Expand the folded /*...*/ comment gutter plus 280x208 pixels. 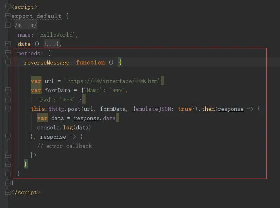[8, 25]
